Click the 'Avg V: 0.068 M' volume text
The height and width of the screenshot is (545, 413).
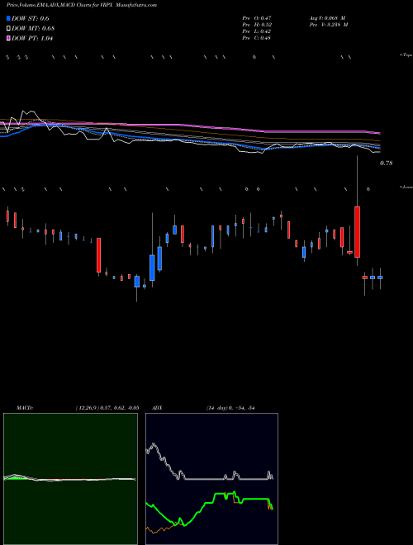point(327,17)
